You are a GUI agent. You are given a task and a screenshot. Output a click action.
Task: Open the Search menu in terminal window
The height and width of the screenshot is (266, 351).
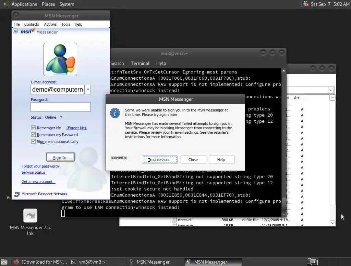coord(117,64)
